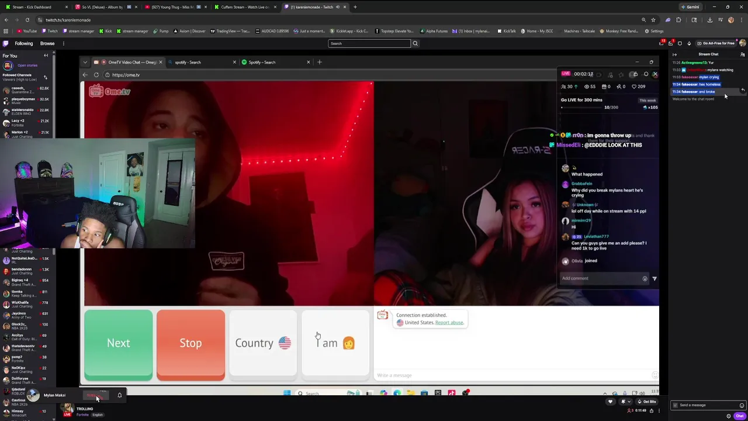Open chat settings gear icon
This screenshot has width=748, height=421.
click(x=729, y=416)
